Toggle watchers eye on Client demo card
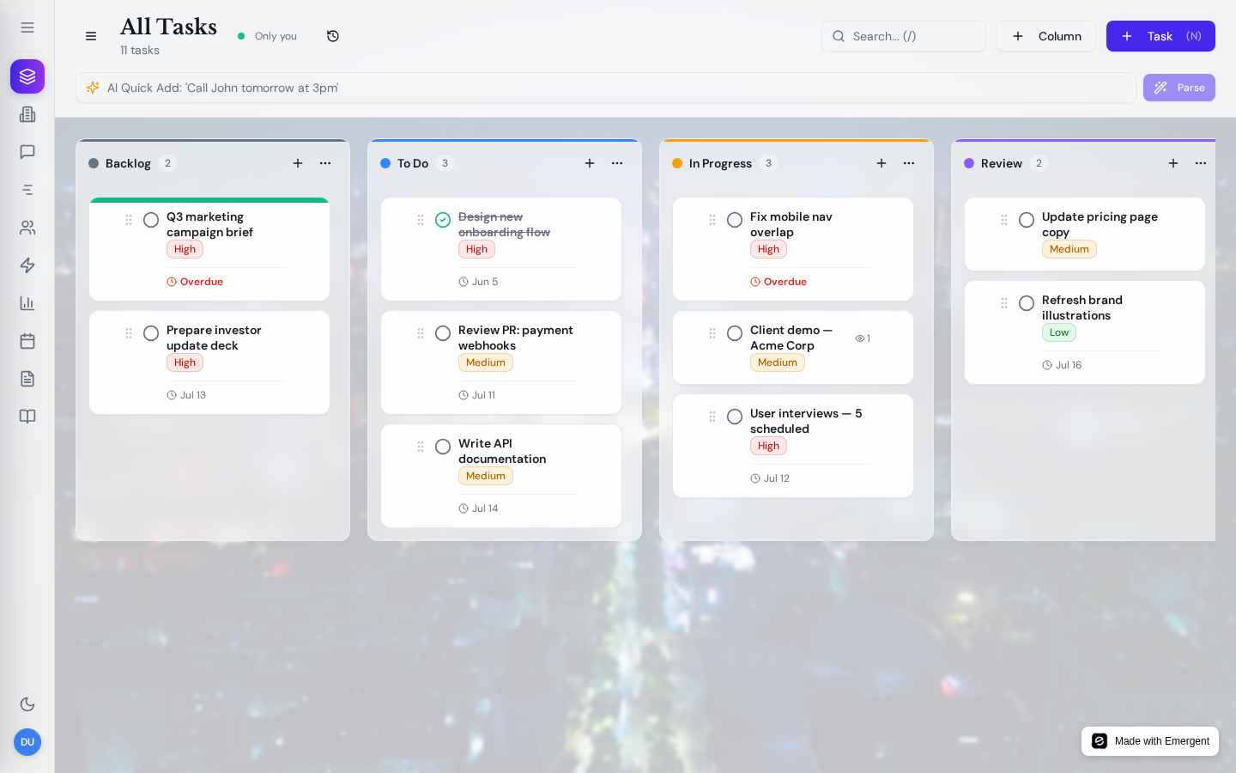This screenshot has width=1236, height=773. click(x=863, y=338)
